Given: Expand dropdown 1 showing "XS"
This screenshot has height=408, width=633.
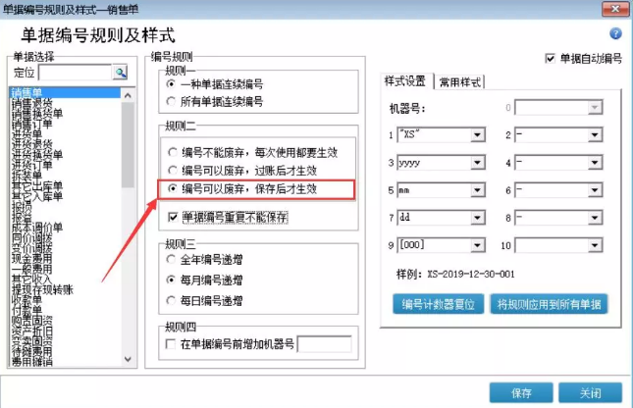Looking at the screenshot, I should tap(477, 134).
